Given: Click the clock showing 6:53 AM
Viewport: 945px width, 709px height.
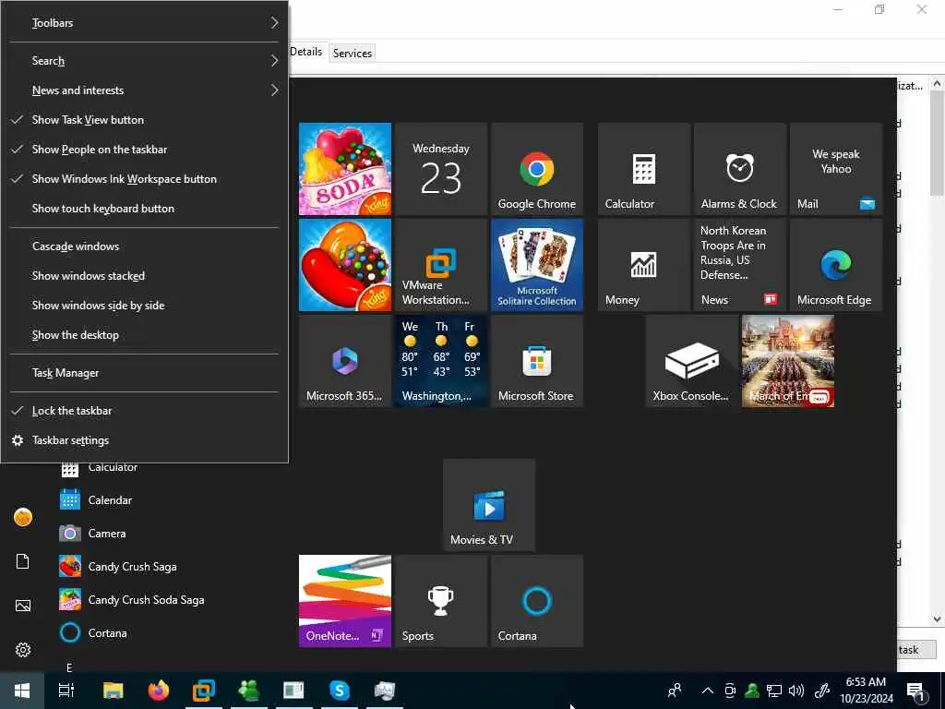Looking at the screenshot, I should [x=866, y=691].
